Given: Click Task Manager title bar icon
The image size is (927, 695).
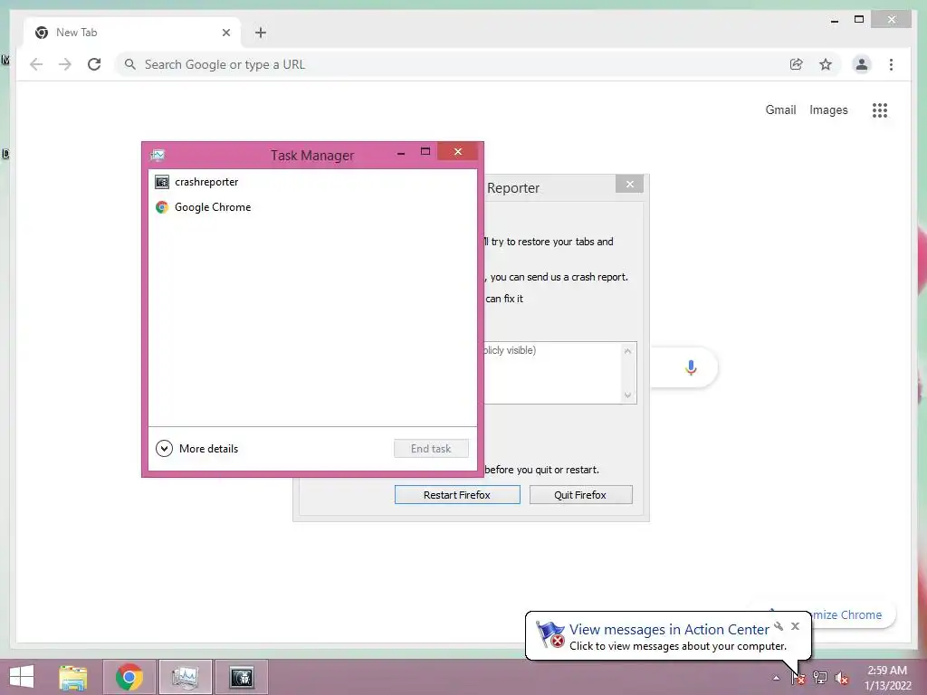Looking at the screenshot, I should point(158,156).
